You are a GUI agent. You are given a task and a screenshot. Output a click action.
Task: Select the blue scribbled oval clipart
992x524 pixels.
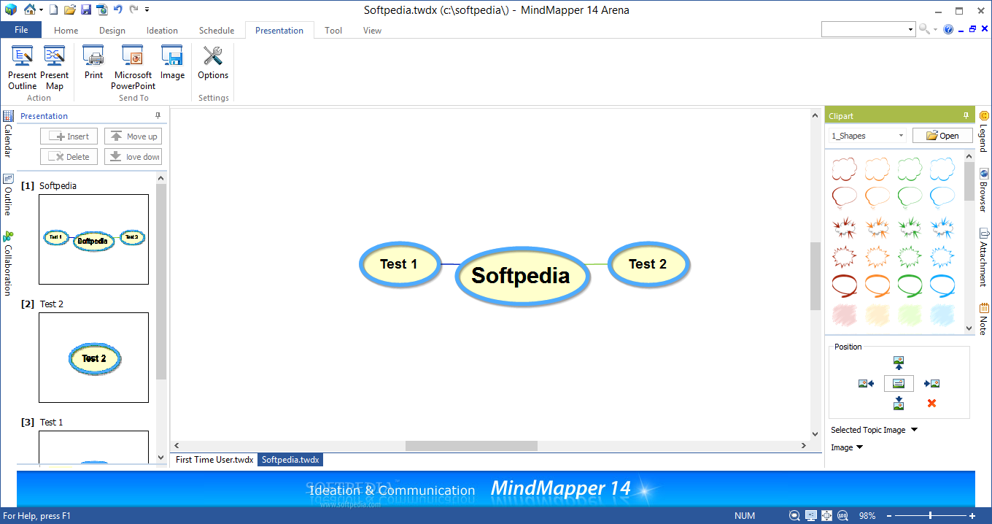[x=942, y=286]
